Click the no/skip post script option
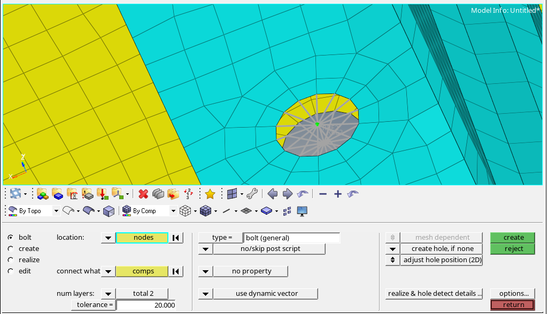This screenshot has height=314, width=548. point(268,248)
